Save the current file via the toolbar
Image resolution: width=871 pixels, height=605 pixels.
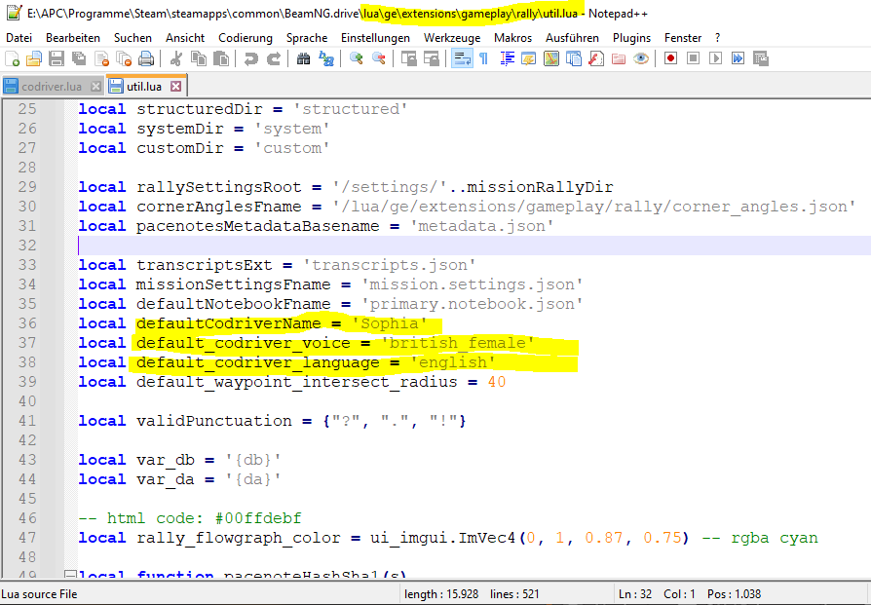tap(57, 58)
